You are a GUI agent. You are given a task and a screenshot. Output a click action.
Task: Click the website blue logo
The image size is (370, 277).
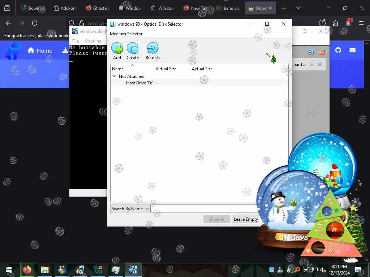14,50
